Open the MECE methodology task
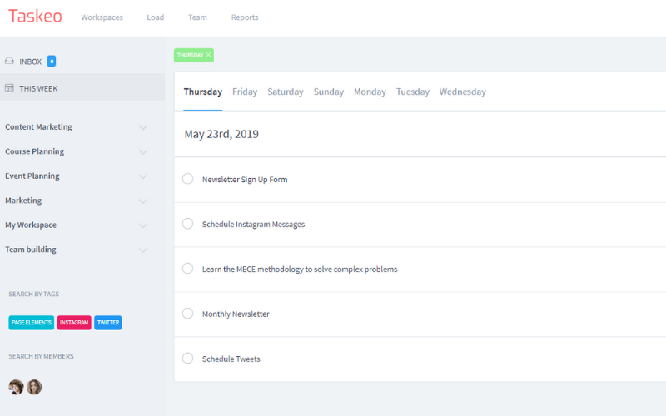 click(x=300, y=270)
